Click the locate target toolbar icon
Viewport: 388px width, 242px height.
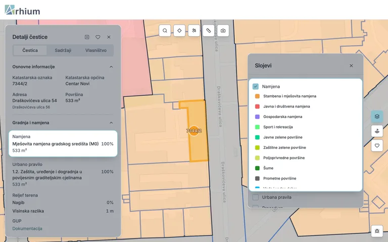[x=179, y=31]
